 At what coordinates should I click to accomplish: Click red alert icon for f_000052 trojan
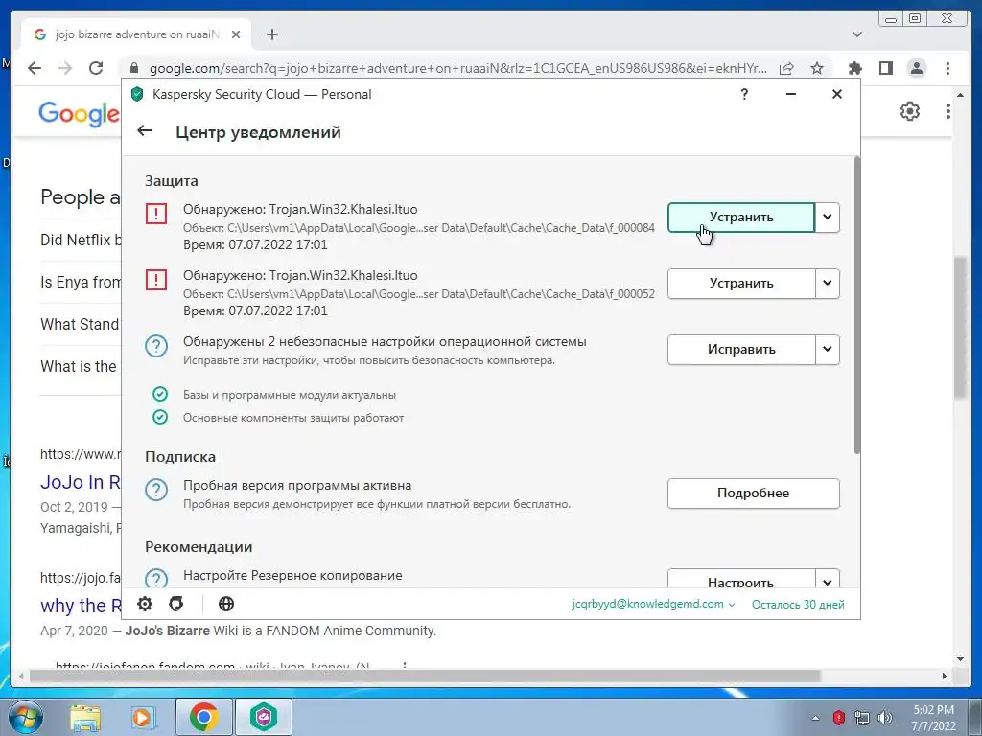pyautogui.click(x=156, y=280)
